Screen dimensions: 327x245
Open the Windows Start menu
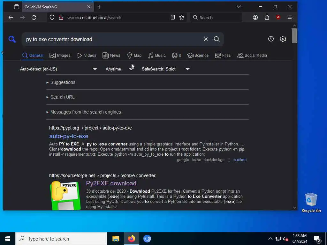pyautogui.click(x=8, y=239)
